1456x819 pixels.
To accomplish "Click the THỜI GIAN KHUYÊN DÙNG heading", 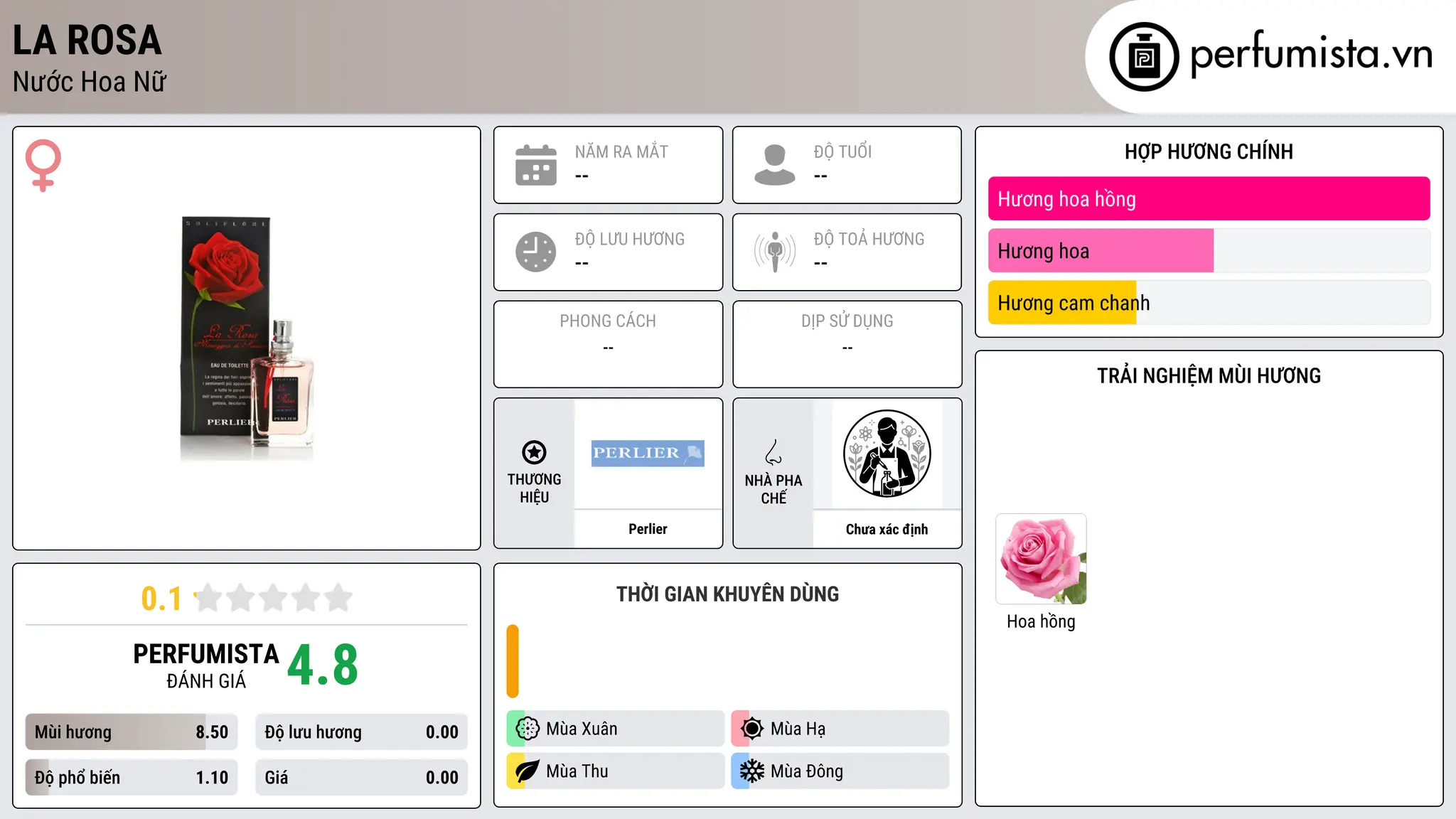I will click(x=727, y=594).
